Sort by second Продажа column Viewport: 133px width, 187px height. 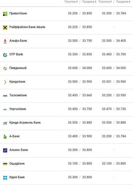click(x=123, y=2)
